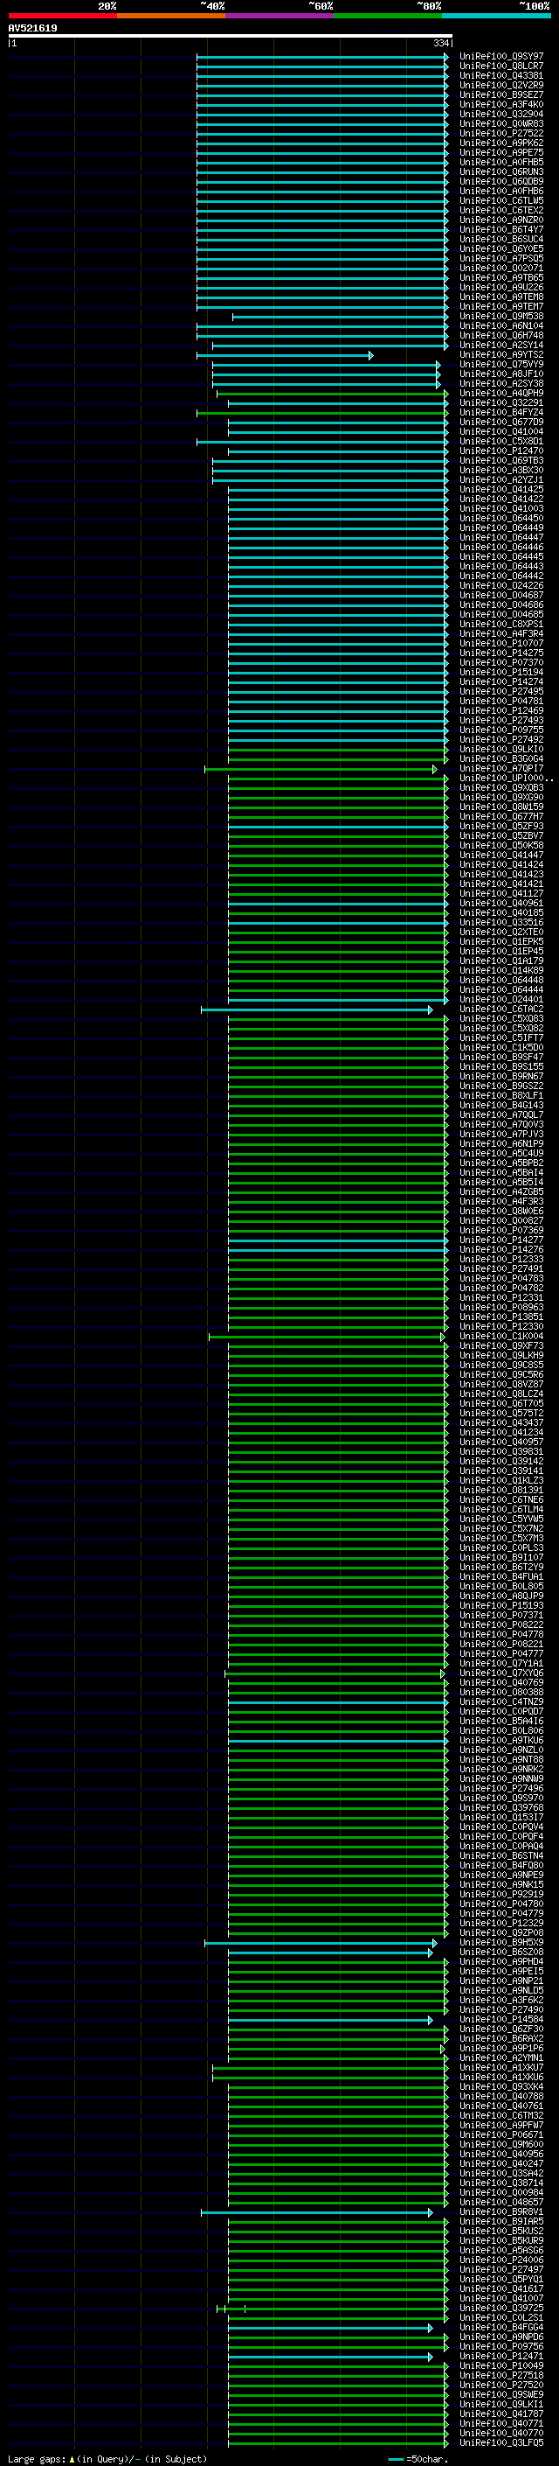The image size is (559, 2466).
Task: Select the UniRef100_A4QPH9 label
Action: tap(500, 394)
